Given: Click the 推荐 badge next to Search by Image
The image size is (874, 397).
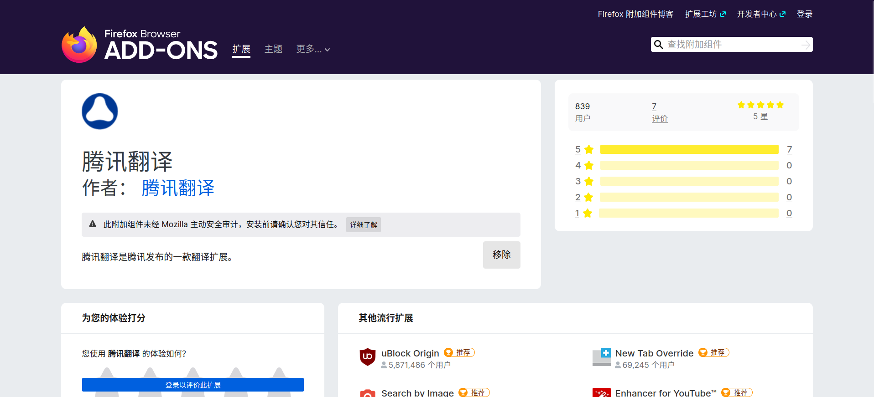Looking at the screenshot, I should pos(474,392).
